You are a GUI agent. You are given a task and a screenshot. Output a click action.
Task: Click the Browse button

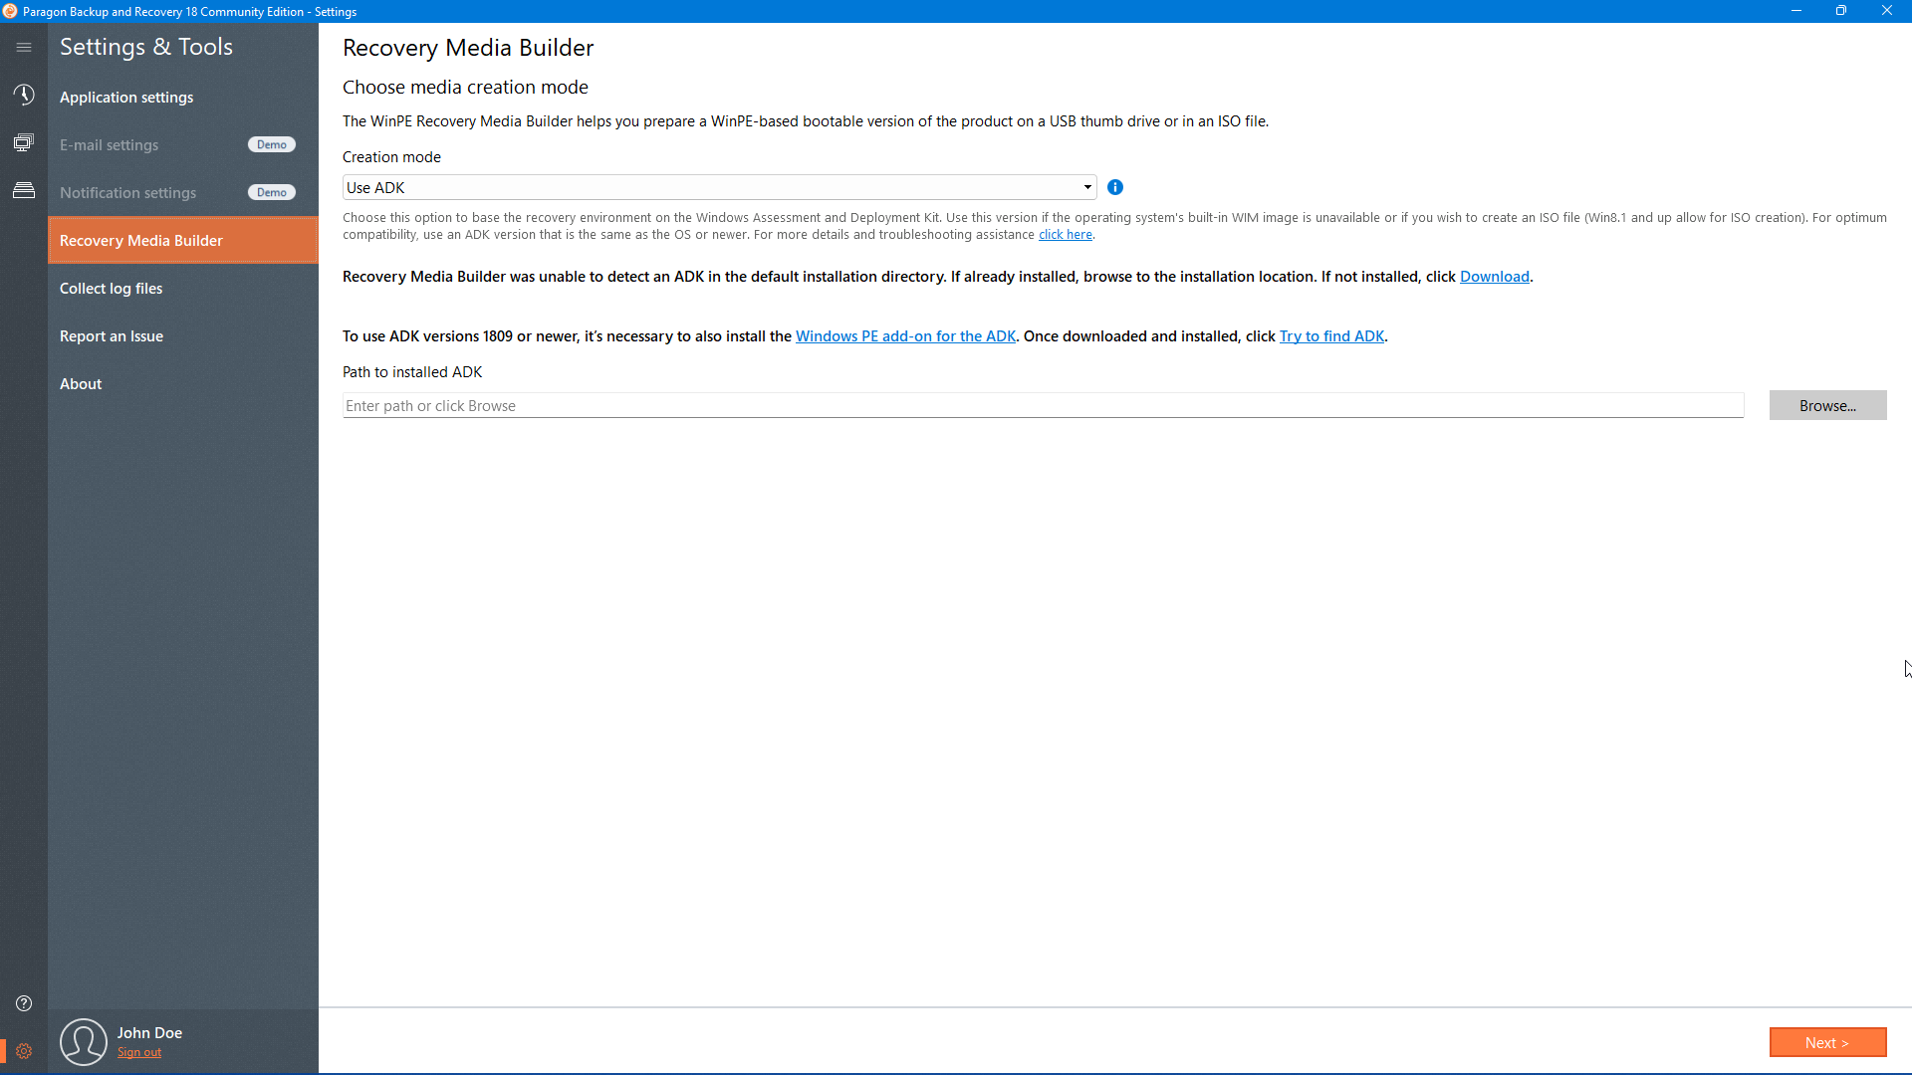click(x=1827, y=405)
